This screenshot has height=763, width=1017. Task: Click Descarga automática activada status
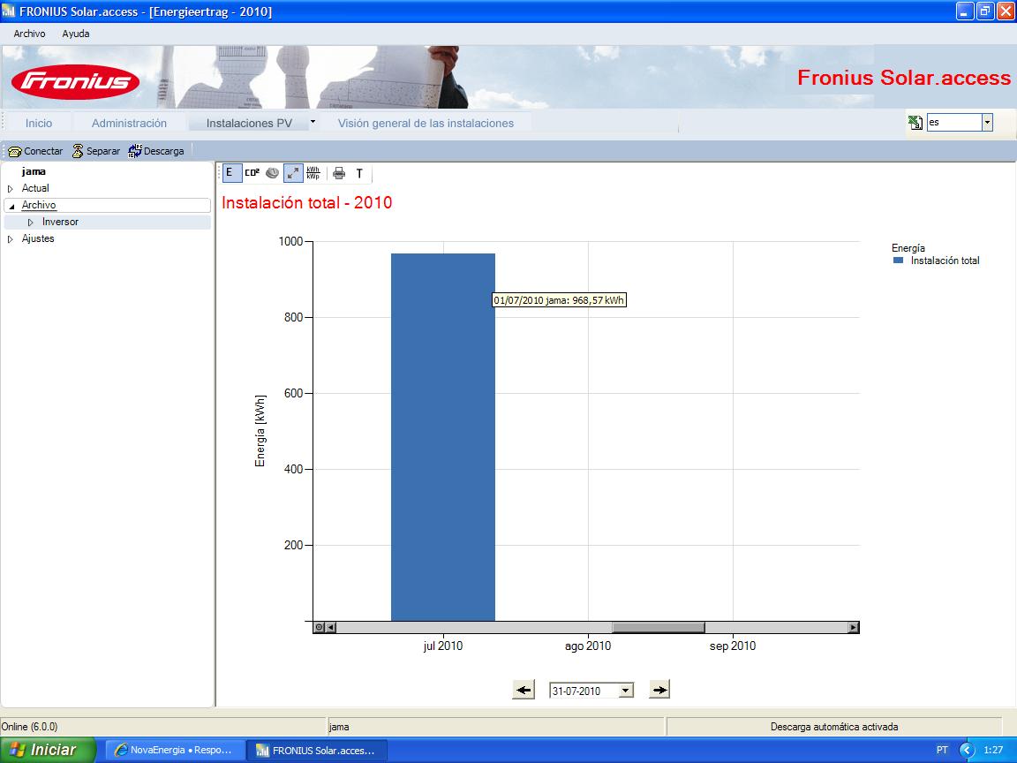[834, 727]
